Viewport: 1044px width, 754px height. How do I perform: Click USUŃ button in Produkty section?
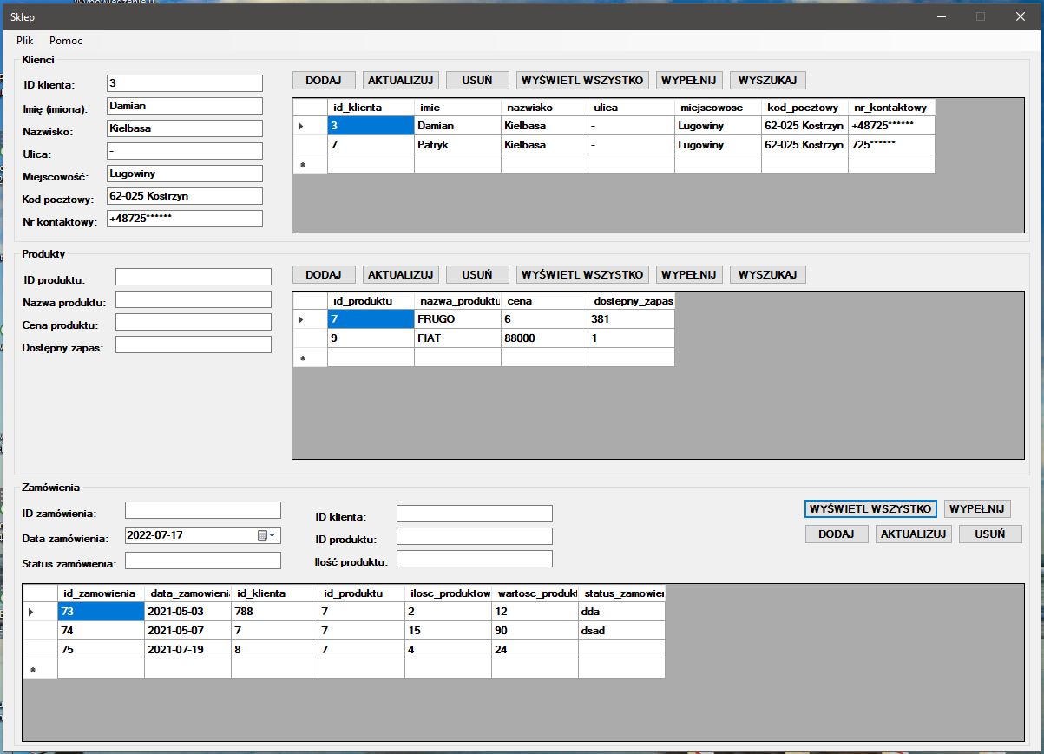(477, 274)
